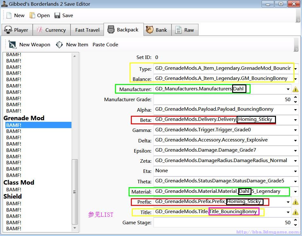Click the warning icon beside Prefix
This screenshot has height=236, width=302.
(295, 202)
